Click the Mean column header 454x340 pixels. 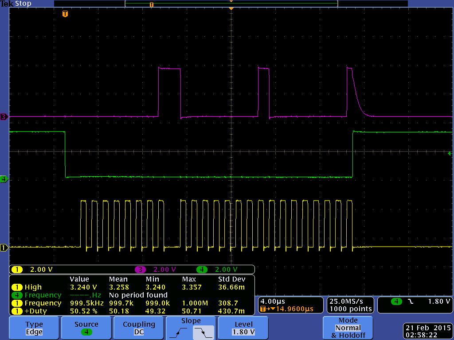coord(118,279)
